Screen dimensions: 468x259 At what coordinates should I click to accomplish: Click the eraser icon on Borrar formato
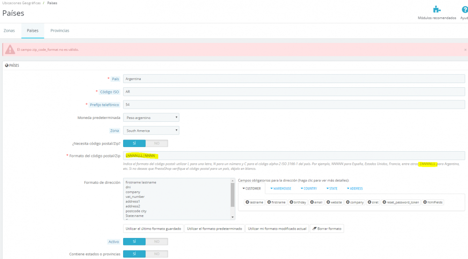pyautogui.click(x=314, y=229)
